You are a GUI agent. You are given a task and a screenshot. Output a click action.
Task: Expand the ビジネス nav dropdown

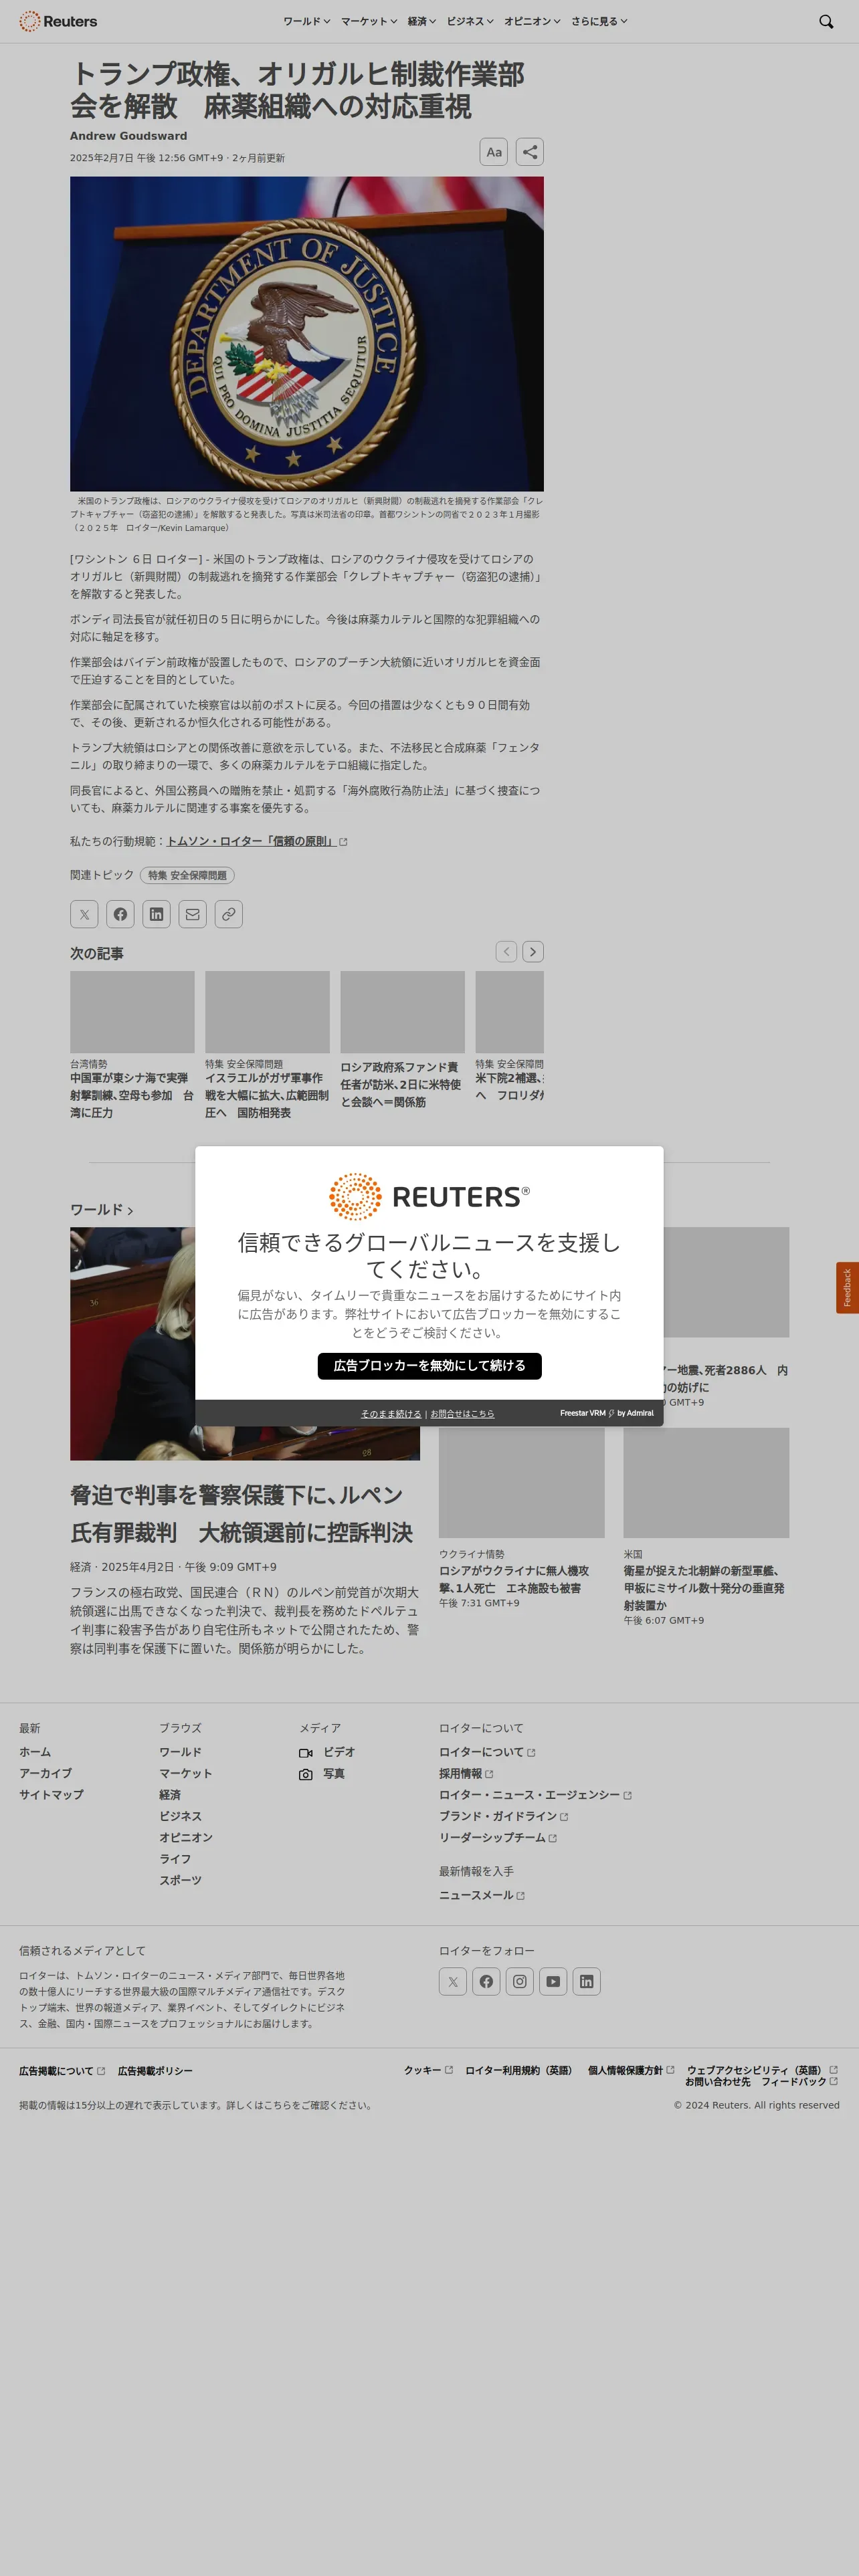point(470,21)
